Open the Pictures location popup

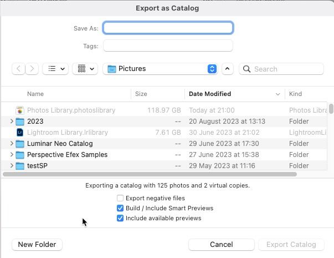click(162, 69)
